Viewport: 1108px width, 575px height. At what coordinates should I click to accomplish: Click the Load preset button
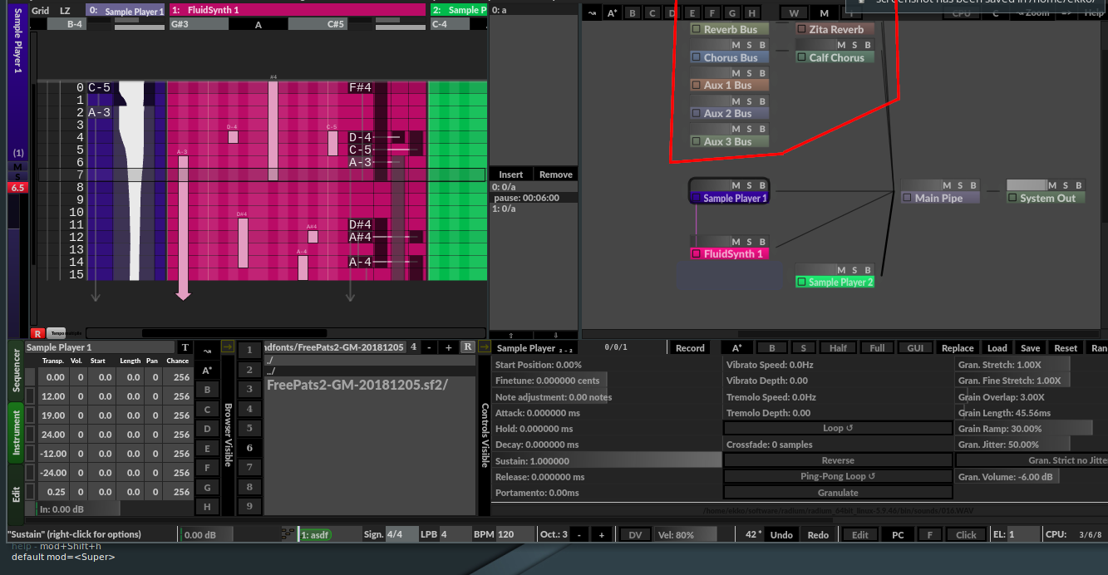pyautogui.click(x=997, y=348)
